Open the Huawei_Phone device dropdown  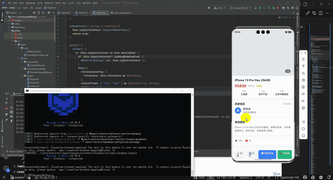(240, 8)
